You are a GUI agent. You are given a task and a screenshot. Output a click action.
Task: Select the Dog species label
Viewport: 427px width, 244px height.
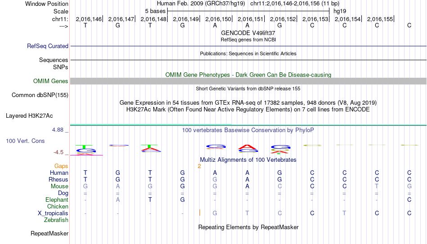click(x=63, y=193)
